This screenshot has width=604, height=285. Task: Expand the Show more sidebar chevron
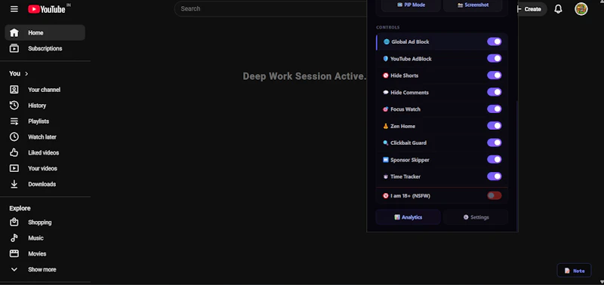pyautogui.click(x=14, y=270)
